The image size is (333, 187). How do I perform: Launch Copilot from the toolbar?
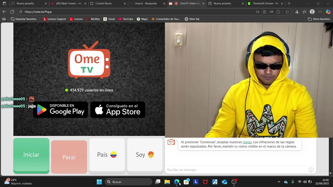pos(328,12)
